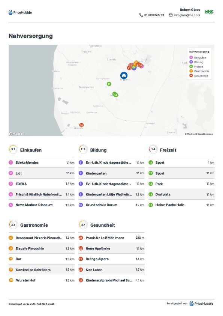Click Frisch & Köstlich Naturkost entry
The width and height of the screenshot is (223, 316).
tap(42, 194)
